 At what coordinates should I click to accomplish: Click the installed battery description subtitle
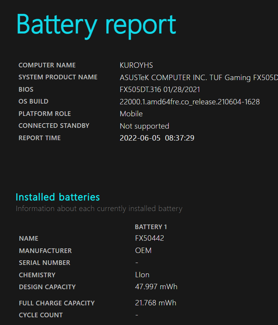(99, 209)
